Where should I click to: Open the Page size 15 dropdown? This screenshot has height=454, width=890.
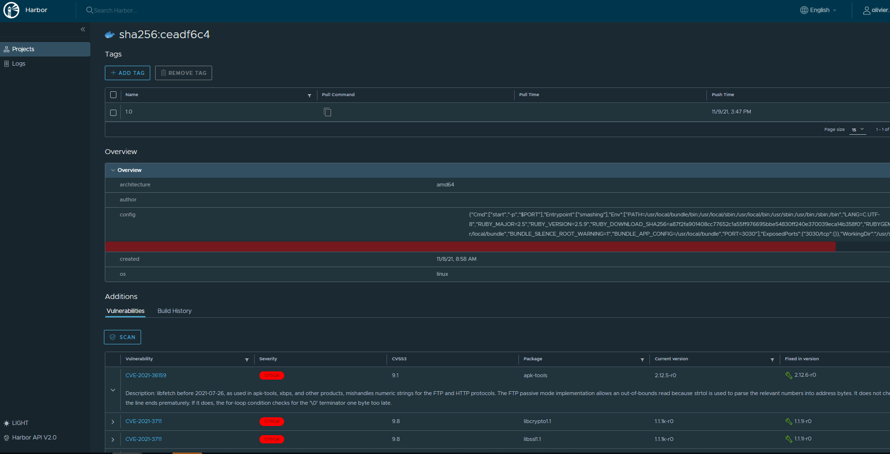[x=858, y=129]
